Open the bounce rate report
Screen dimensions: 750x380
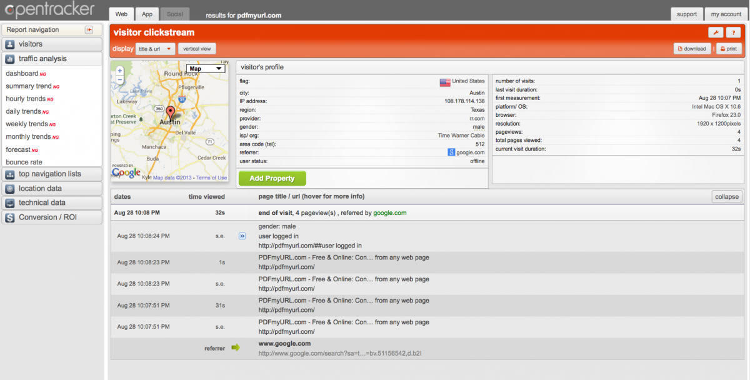(24, 162)
